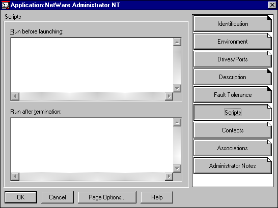
Task: Open Page Options dialog
Action: [107, 197]
